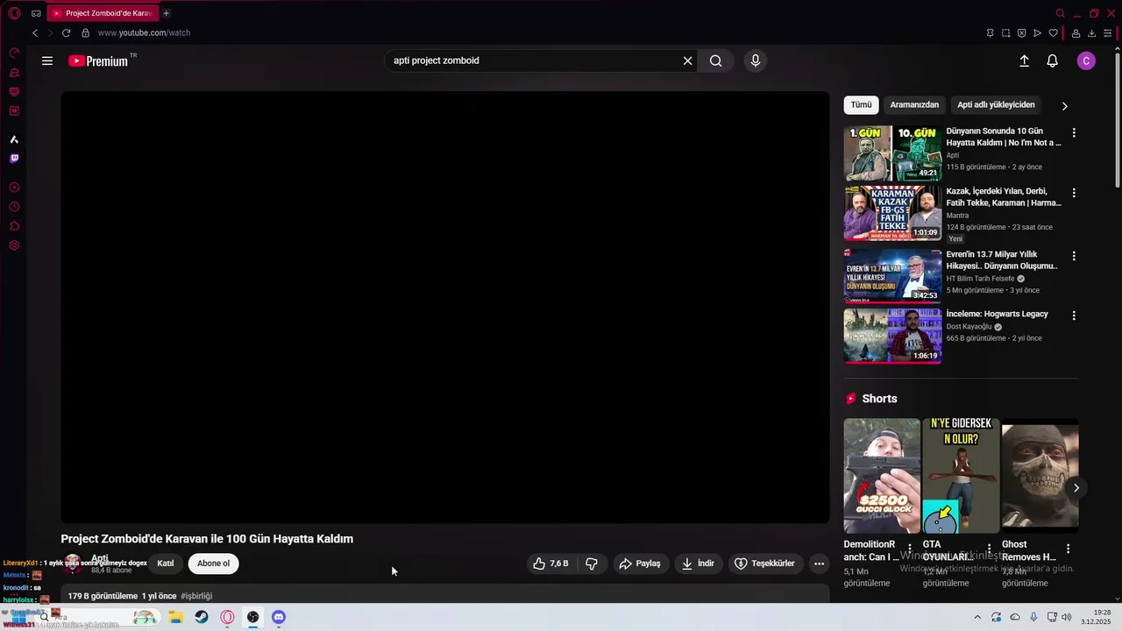
Task: Share video via Paylaş button
Action: pos(640,564)
